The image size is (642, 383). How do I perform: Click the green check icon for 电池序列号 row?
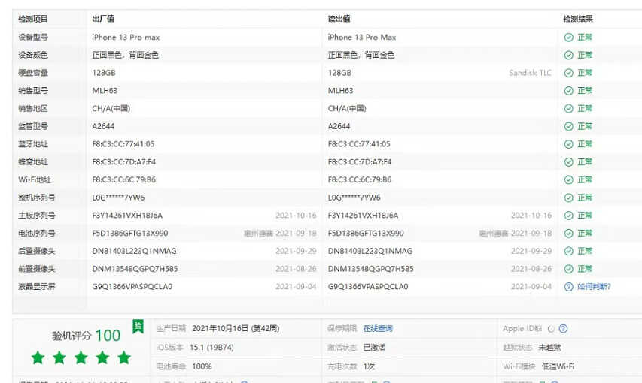click(569, 234)
